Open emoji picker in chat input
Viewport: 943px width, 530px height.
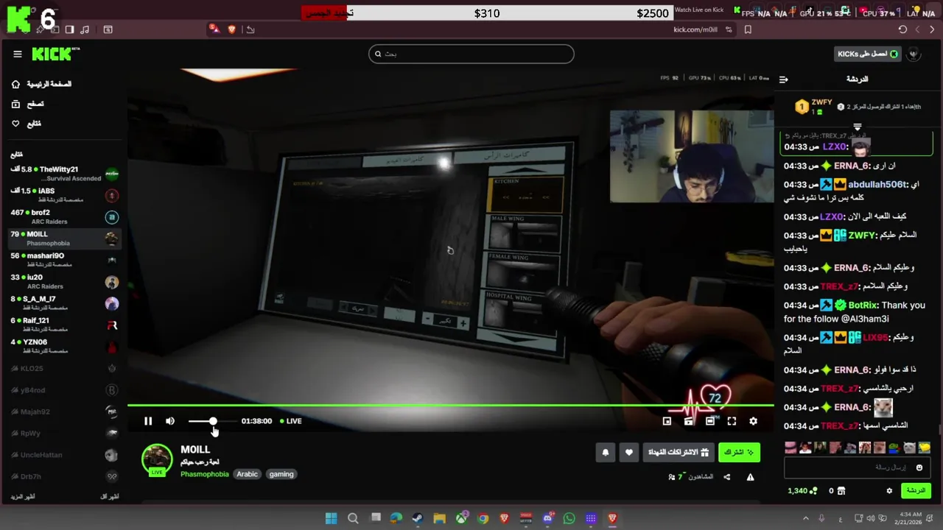(x=919, y=467)
